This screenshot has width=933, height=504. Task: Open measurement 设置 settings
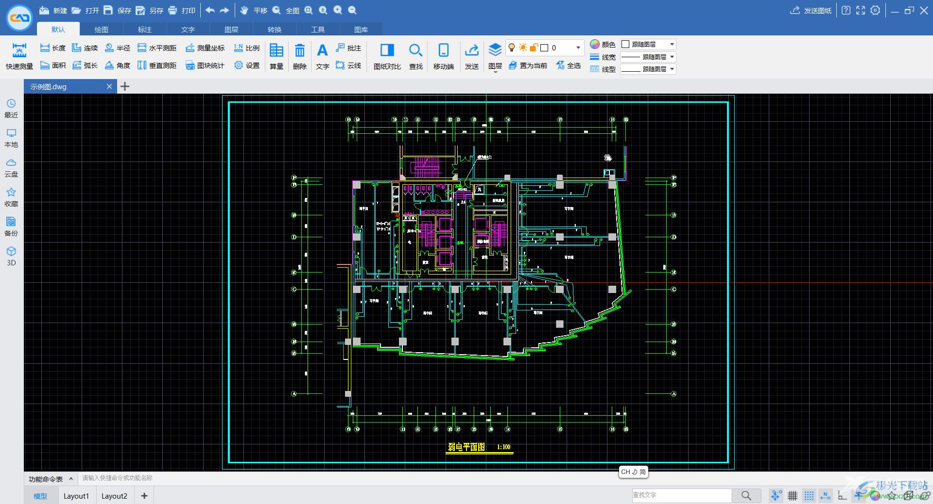247,65
